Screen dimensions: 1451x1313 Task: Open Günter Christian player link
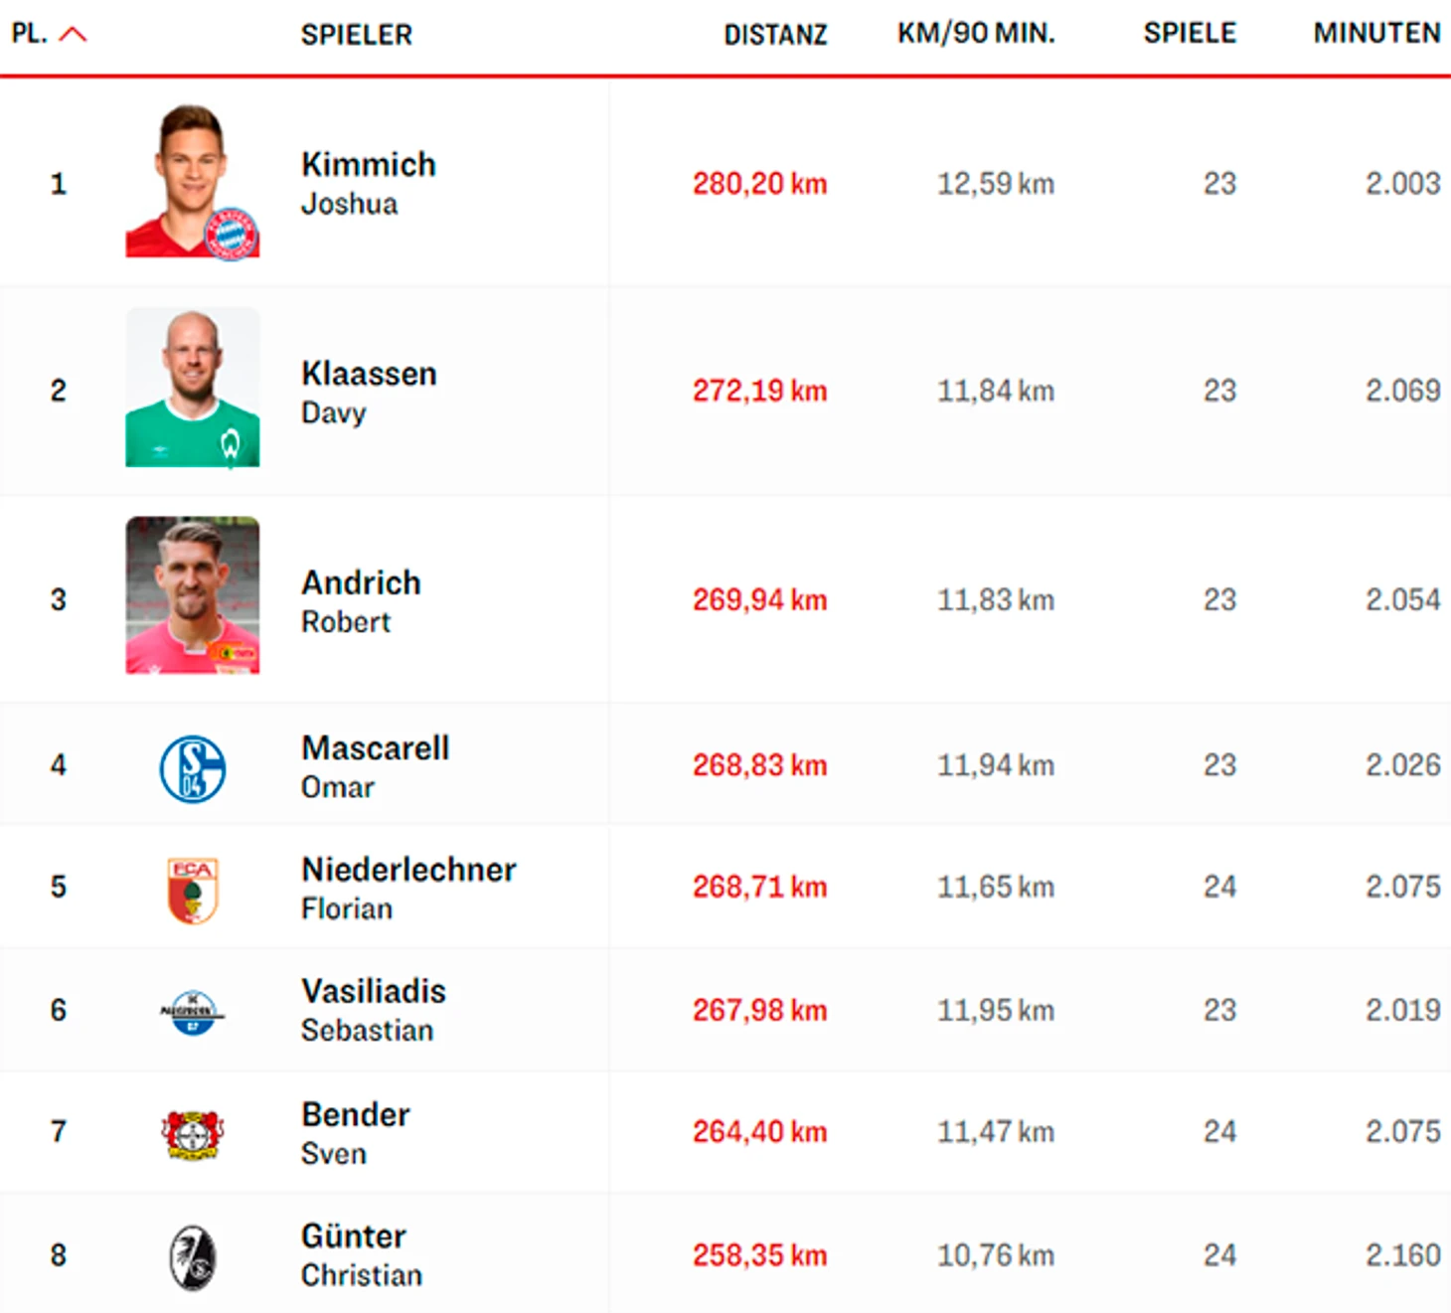tap(362, 1255)
